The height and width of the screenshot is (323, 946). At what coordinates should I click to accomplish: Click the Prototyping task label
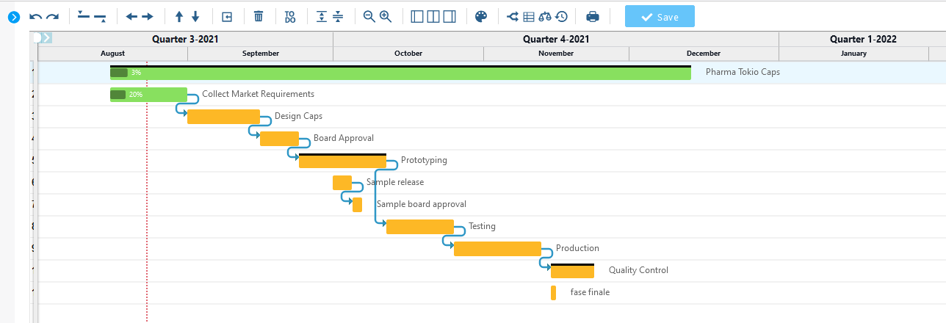pos(424,160)
